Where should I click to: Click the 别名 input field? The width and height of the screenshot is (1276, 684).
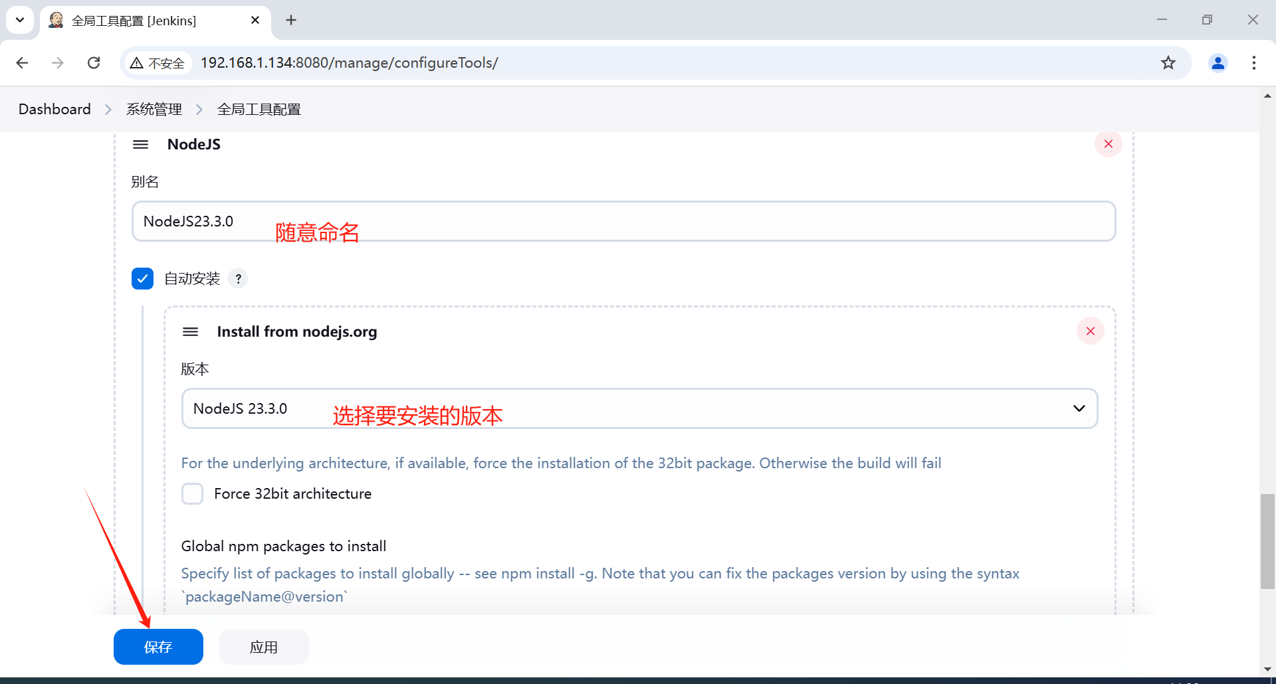[623, 221]
